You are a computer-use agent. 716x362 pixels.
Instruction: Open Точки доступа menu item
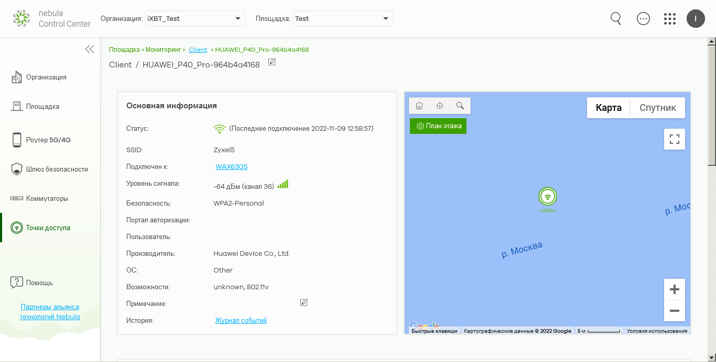pyautogui.click(x=48, y=228)
